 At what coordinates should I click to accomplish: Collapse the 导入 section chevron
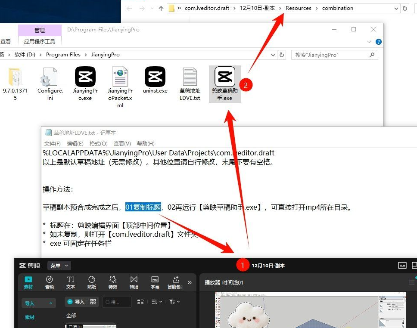click(x=51, y=303)
